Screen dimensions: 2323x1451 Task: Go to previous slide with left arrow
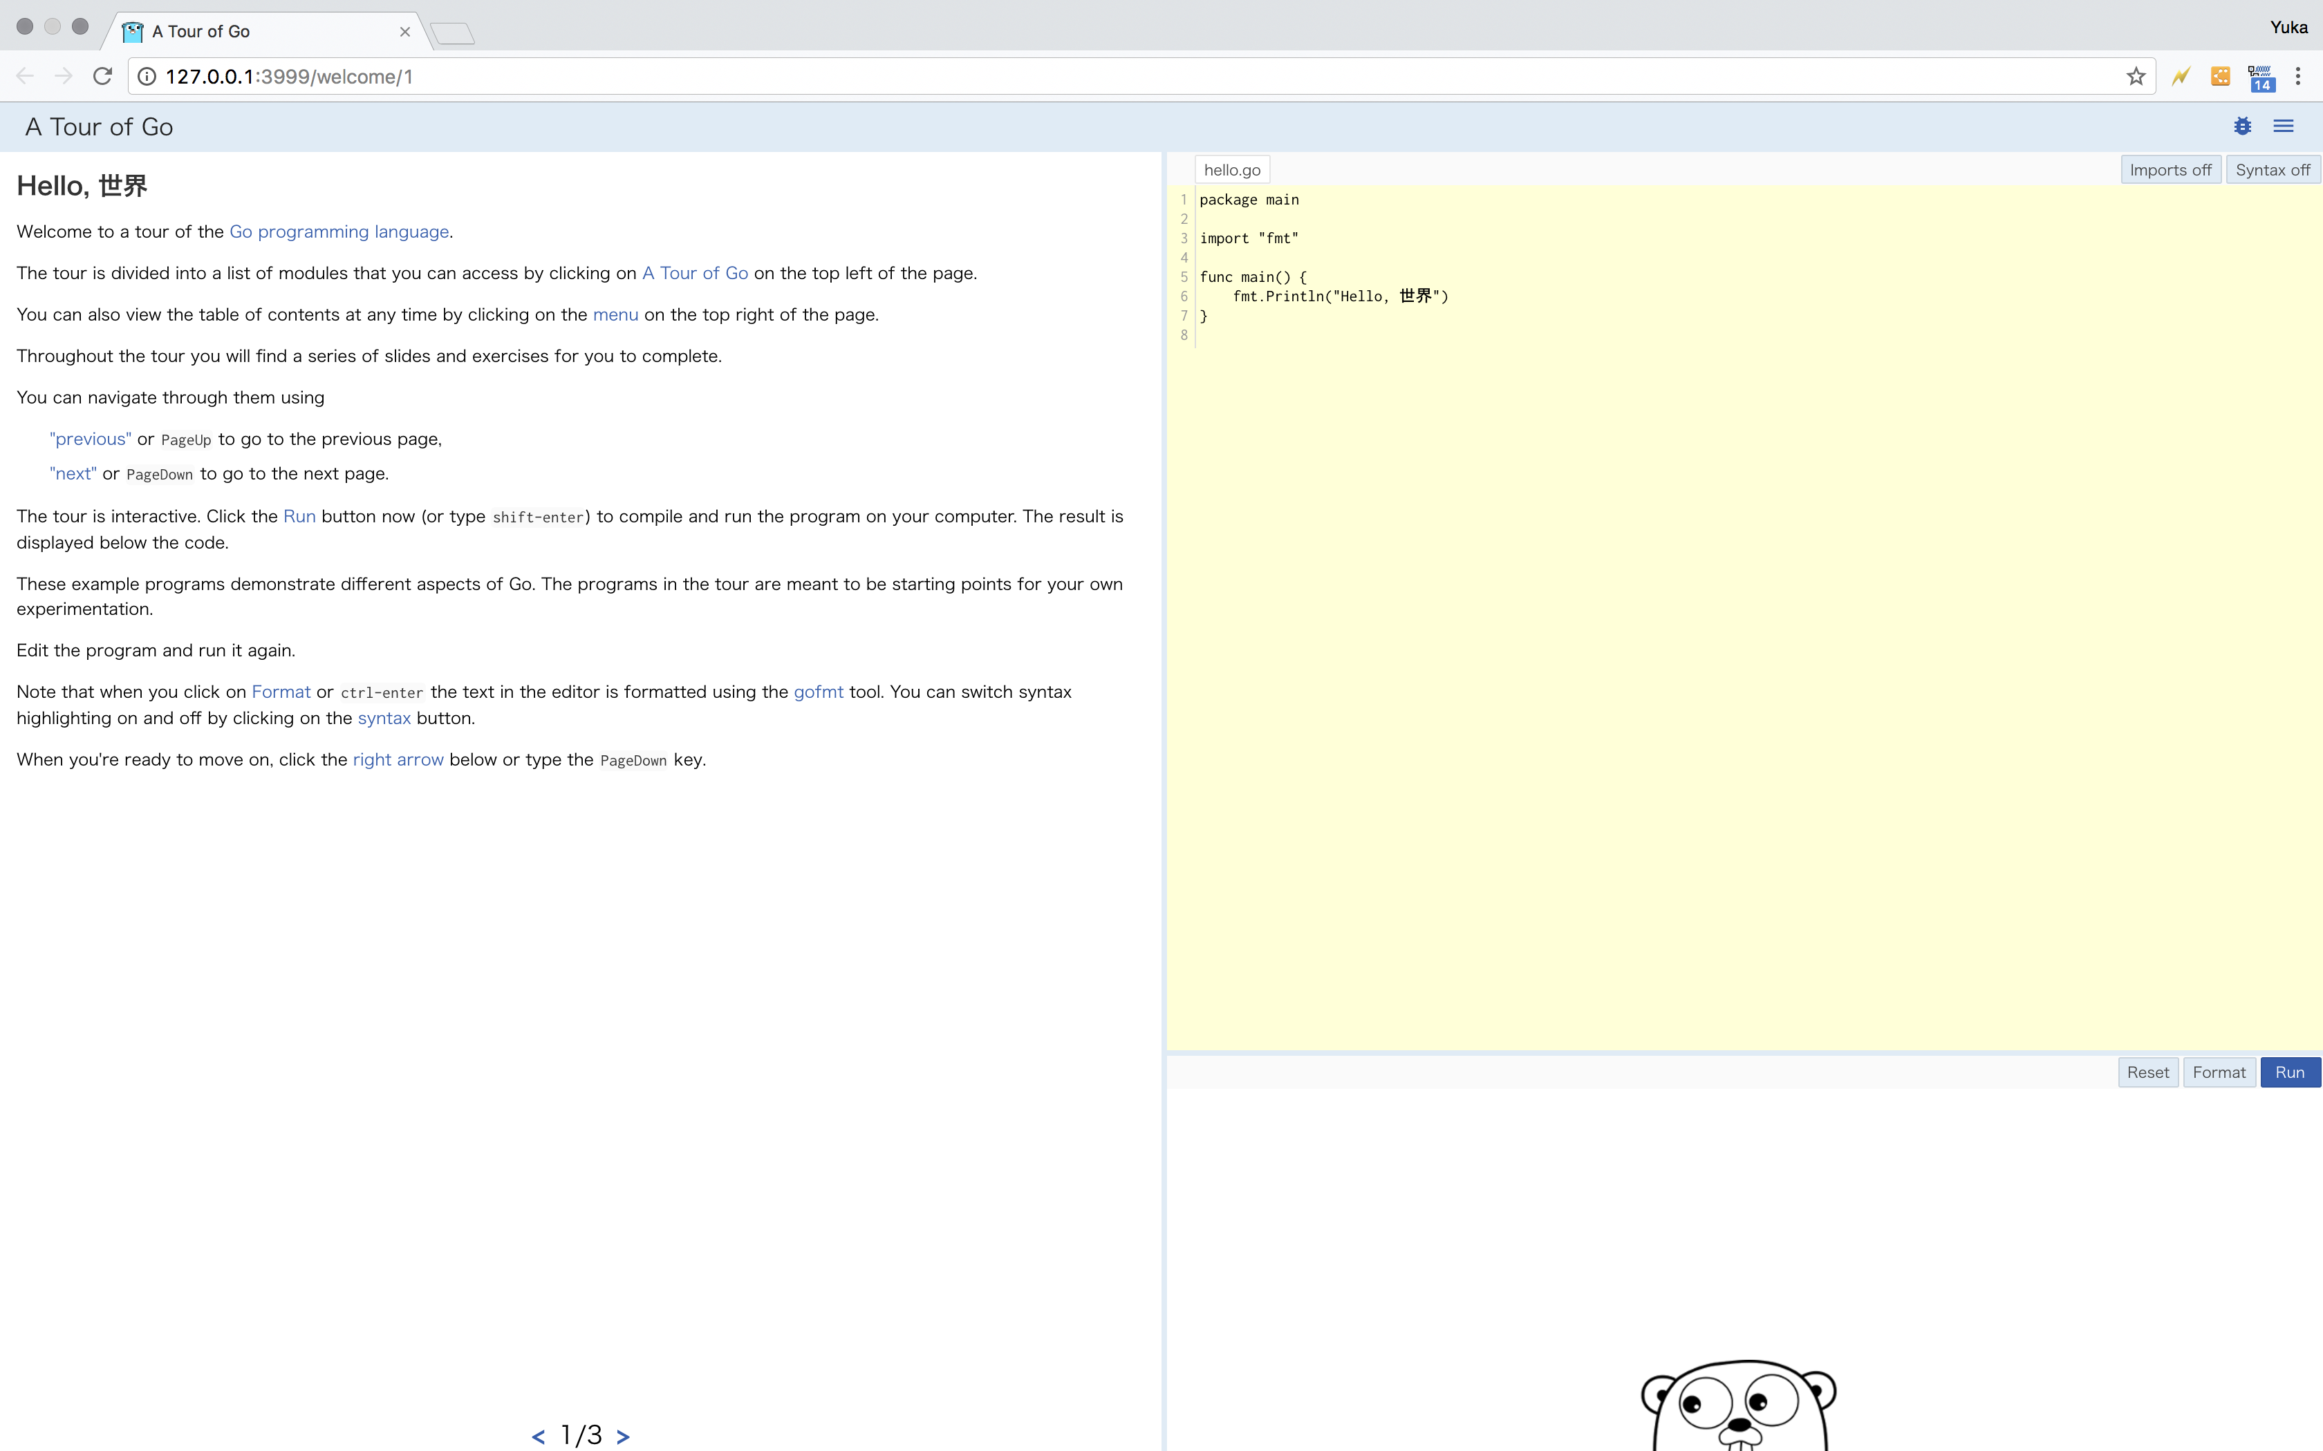pyautogui.click(x=539, y=1436)
